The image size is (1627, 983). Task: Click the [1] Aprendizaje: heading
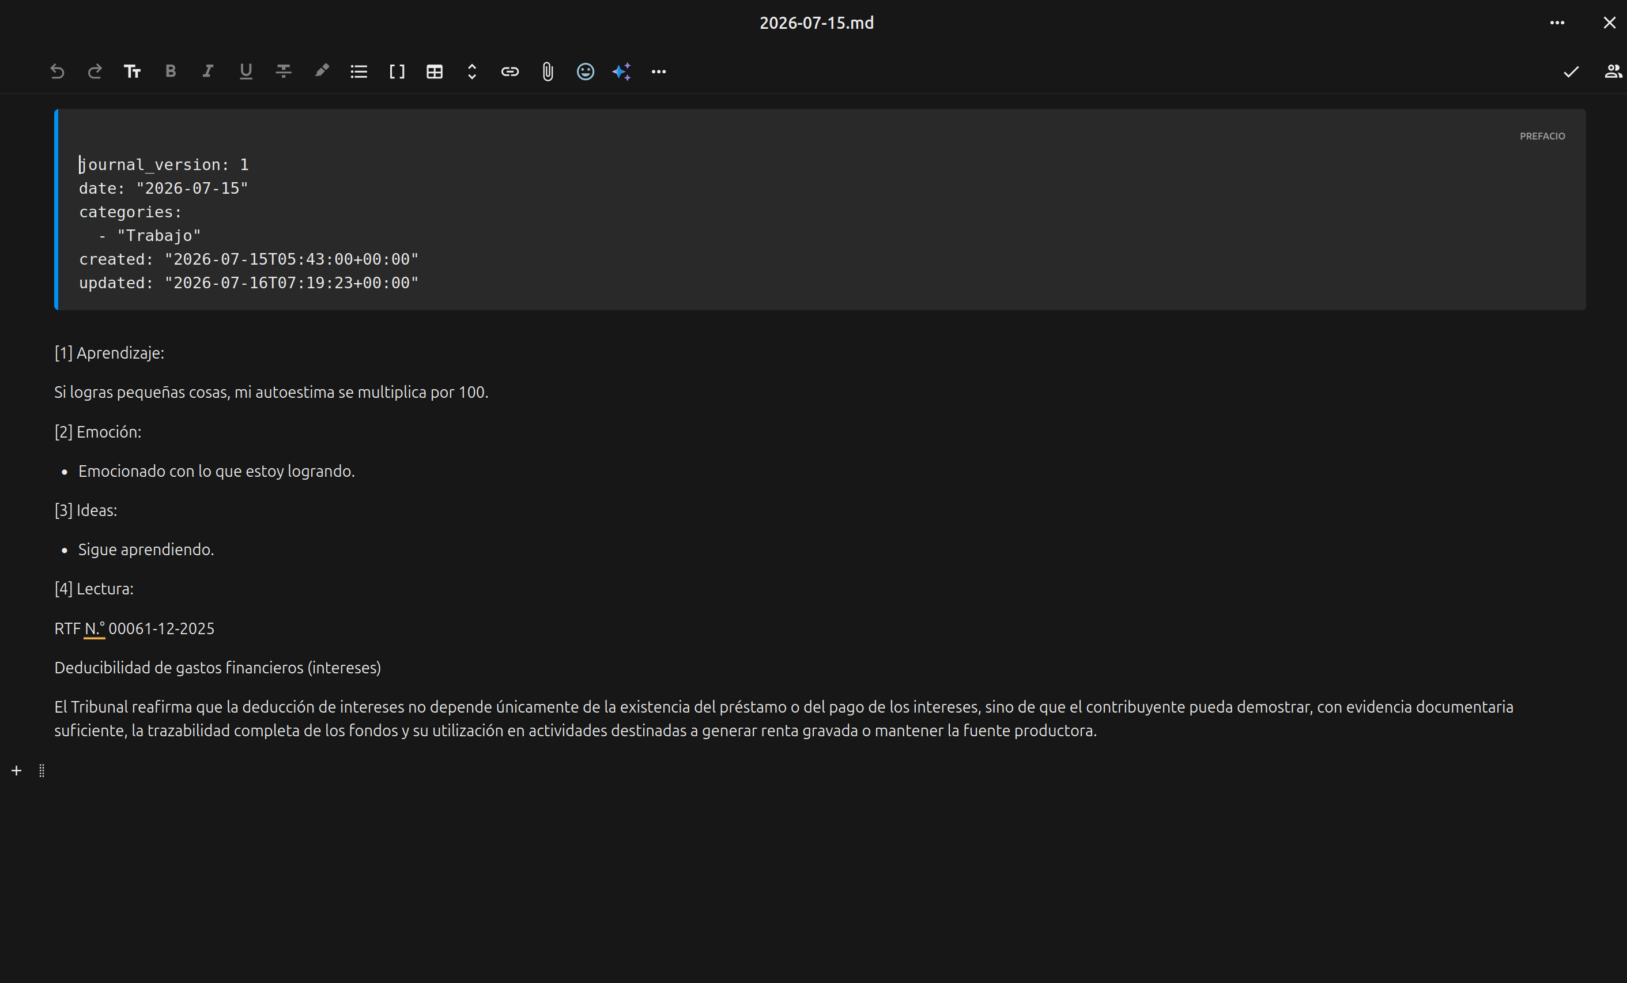pos(110,353)
